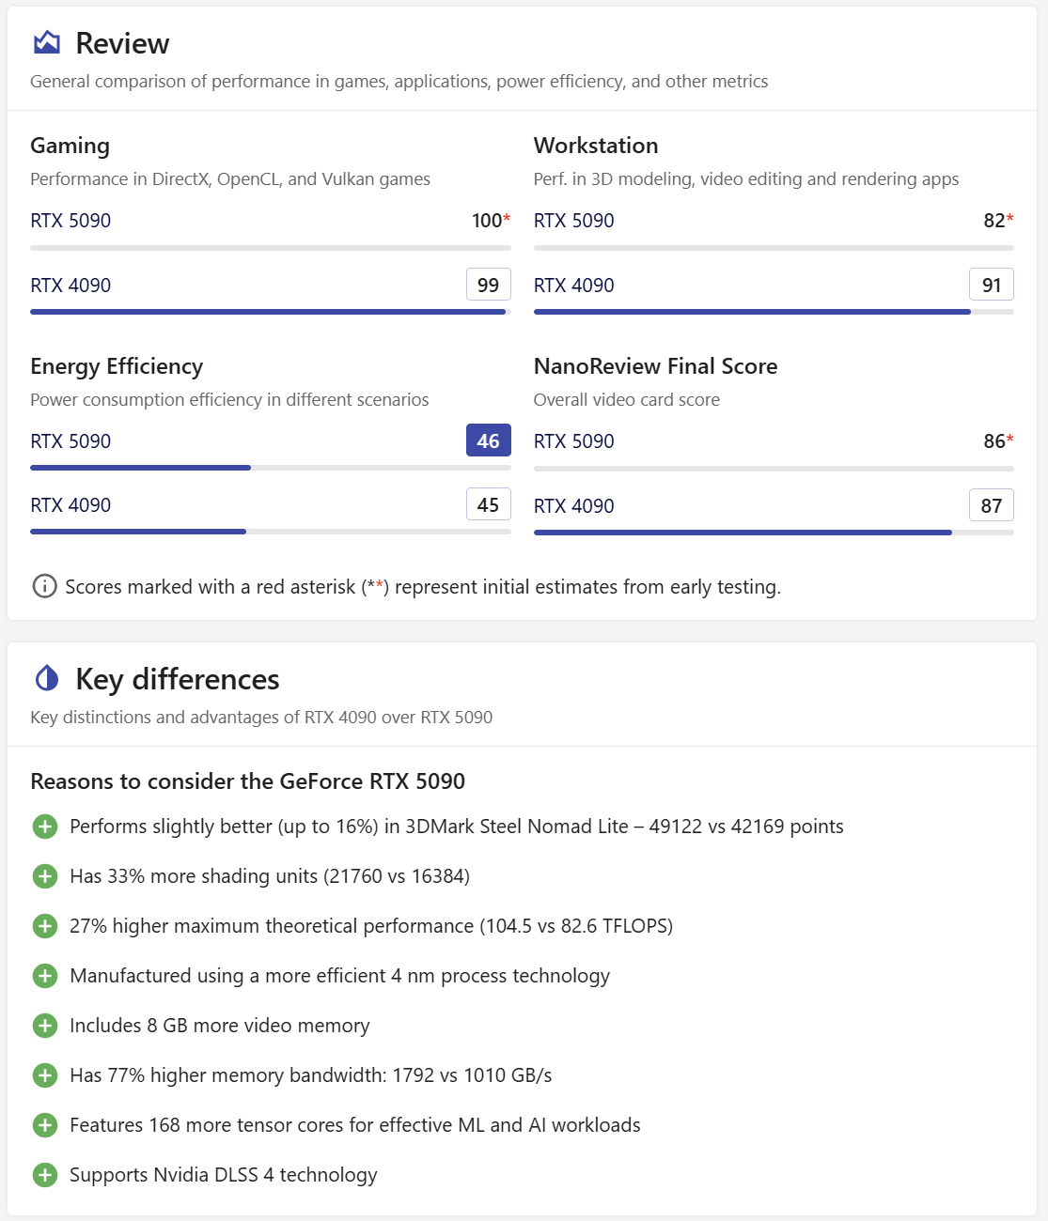This screenshot has width=1048, height=1221.
Task: Click the 1792 vs 1010 GB/s bandwidth line
Action: click(x=311, y=1075)
